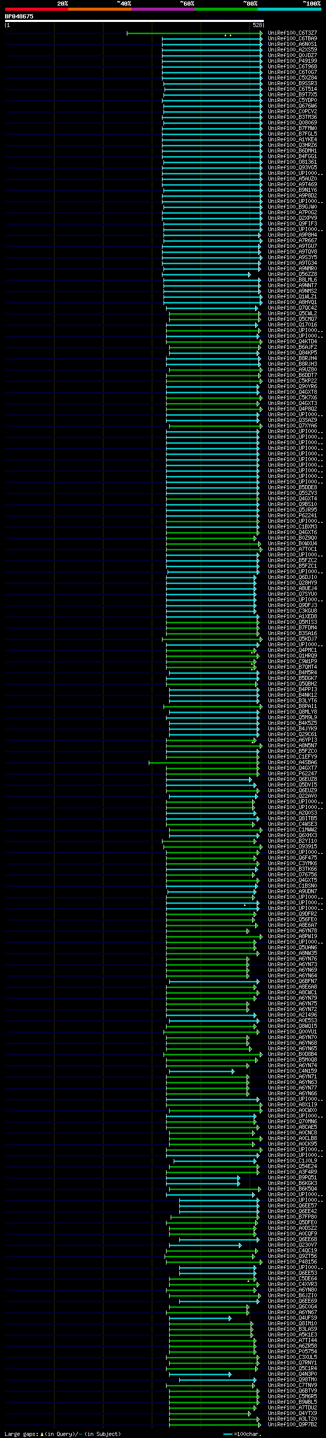Click the UniRef100_A8N5N7 label
The image size is (326, 1438).
coord(292,746)
